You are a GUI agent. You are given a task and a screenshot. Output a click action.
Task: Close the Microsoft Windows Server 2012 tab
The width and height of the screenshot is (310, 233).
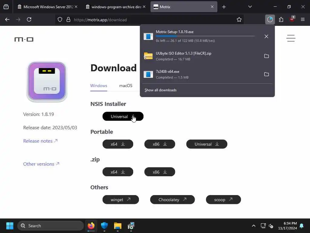pyautogui.click(x=76, y=7)
